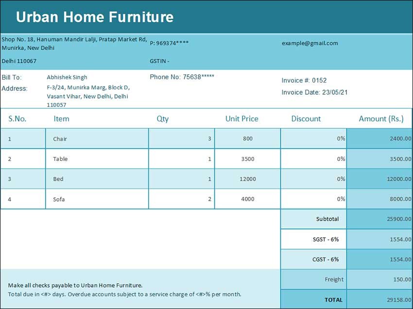Image resolution: width=413 pixels, height=309 pixels.
Task: Select the Invoice # 0152 field
Action: 304,80
